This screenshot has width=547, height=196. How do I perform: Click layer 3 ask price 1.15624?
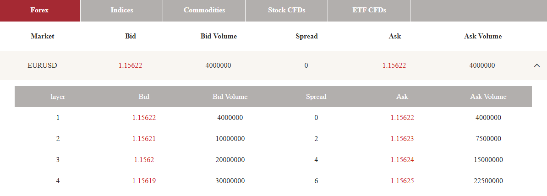[x=402, y=160]
